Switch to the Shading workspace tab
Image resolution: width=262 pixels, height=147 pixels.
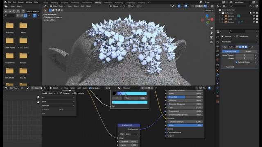click(98, 3)
